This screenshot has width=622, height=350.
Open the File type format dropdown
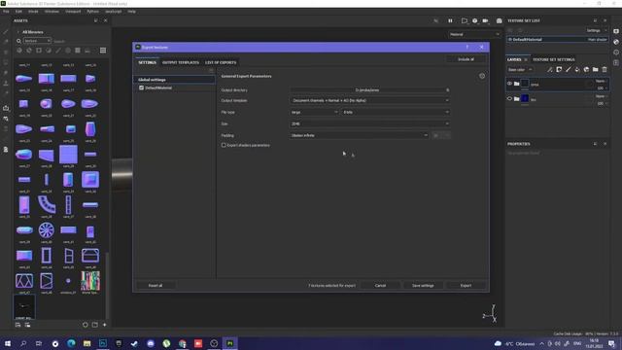pyautogui.click(x=314, y=113)
